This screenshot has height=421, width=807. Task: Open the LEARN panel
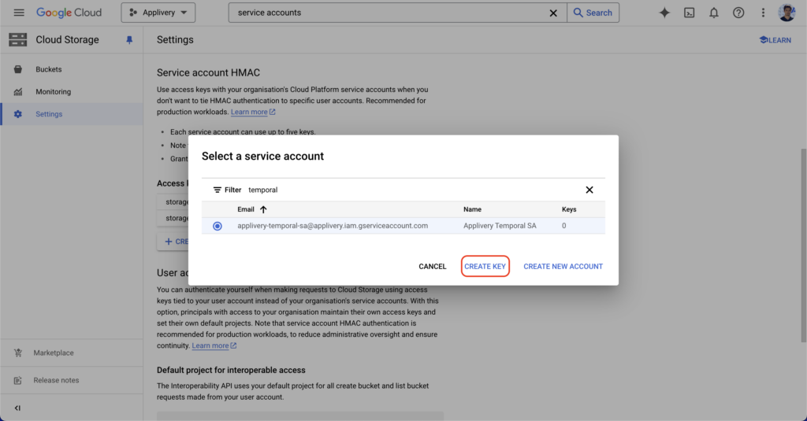[x=775, y=40]
